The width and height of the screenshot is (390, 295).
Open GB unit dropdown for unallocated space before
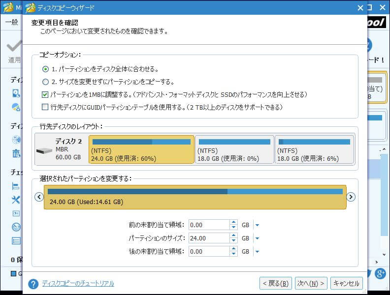257,225
